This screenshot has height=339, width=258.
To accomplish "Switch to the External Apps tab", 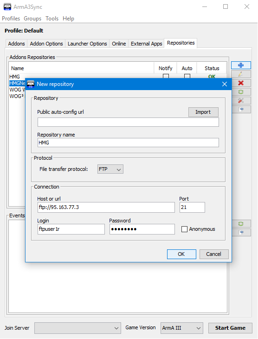I will tap(146, 44).
